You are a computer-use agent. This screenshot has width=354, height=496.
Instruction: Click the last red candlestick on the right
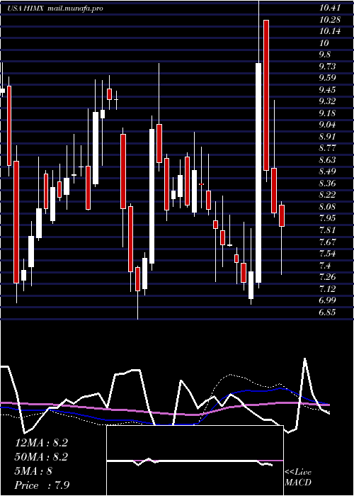coord(282,215)
